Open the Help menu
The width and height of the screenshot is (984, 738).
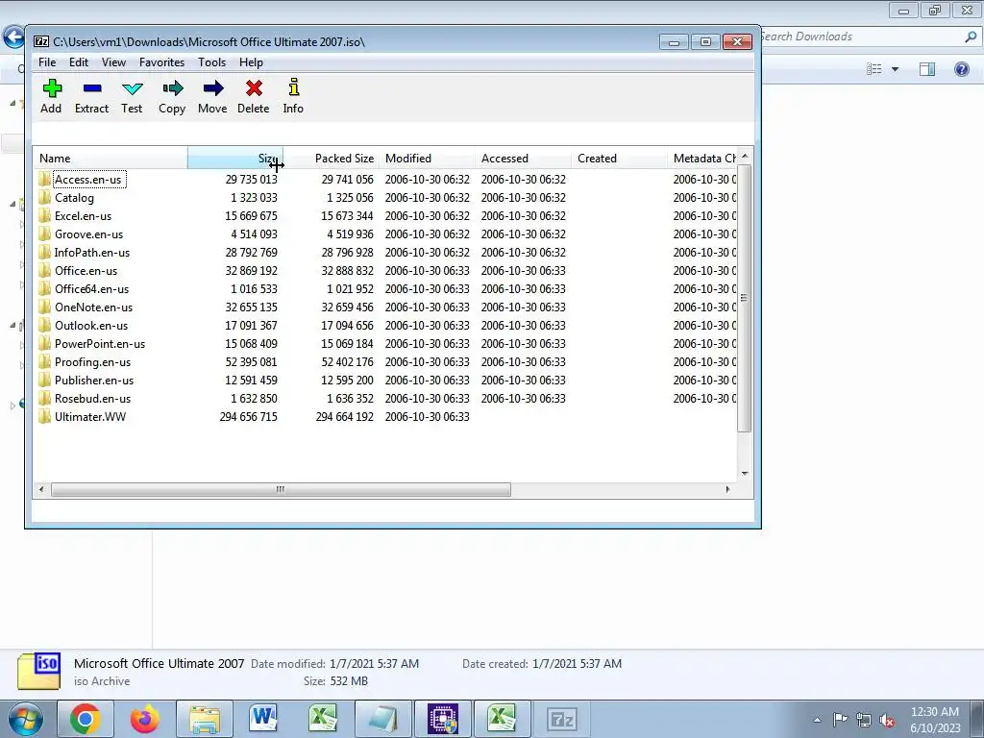coord(251,62)
